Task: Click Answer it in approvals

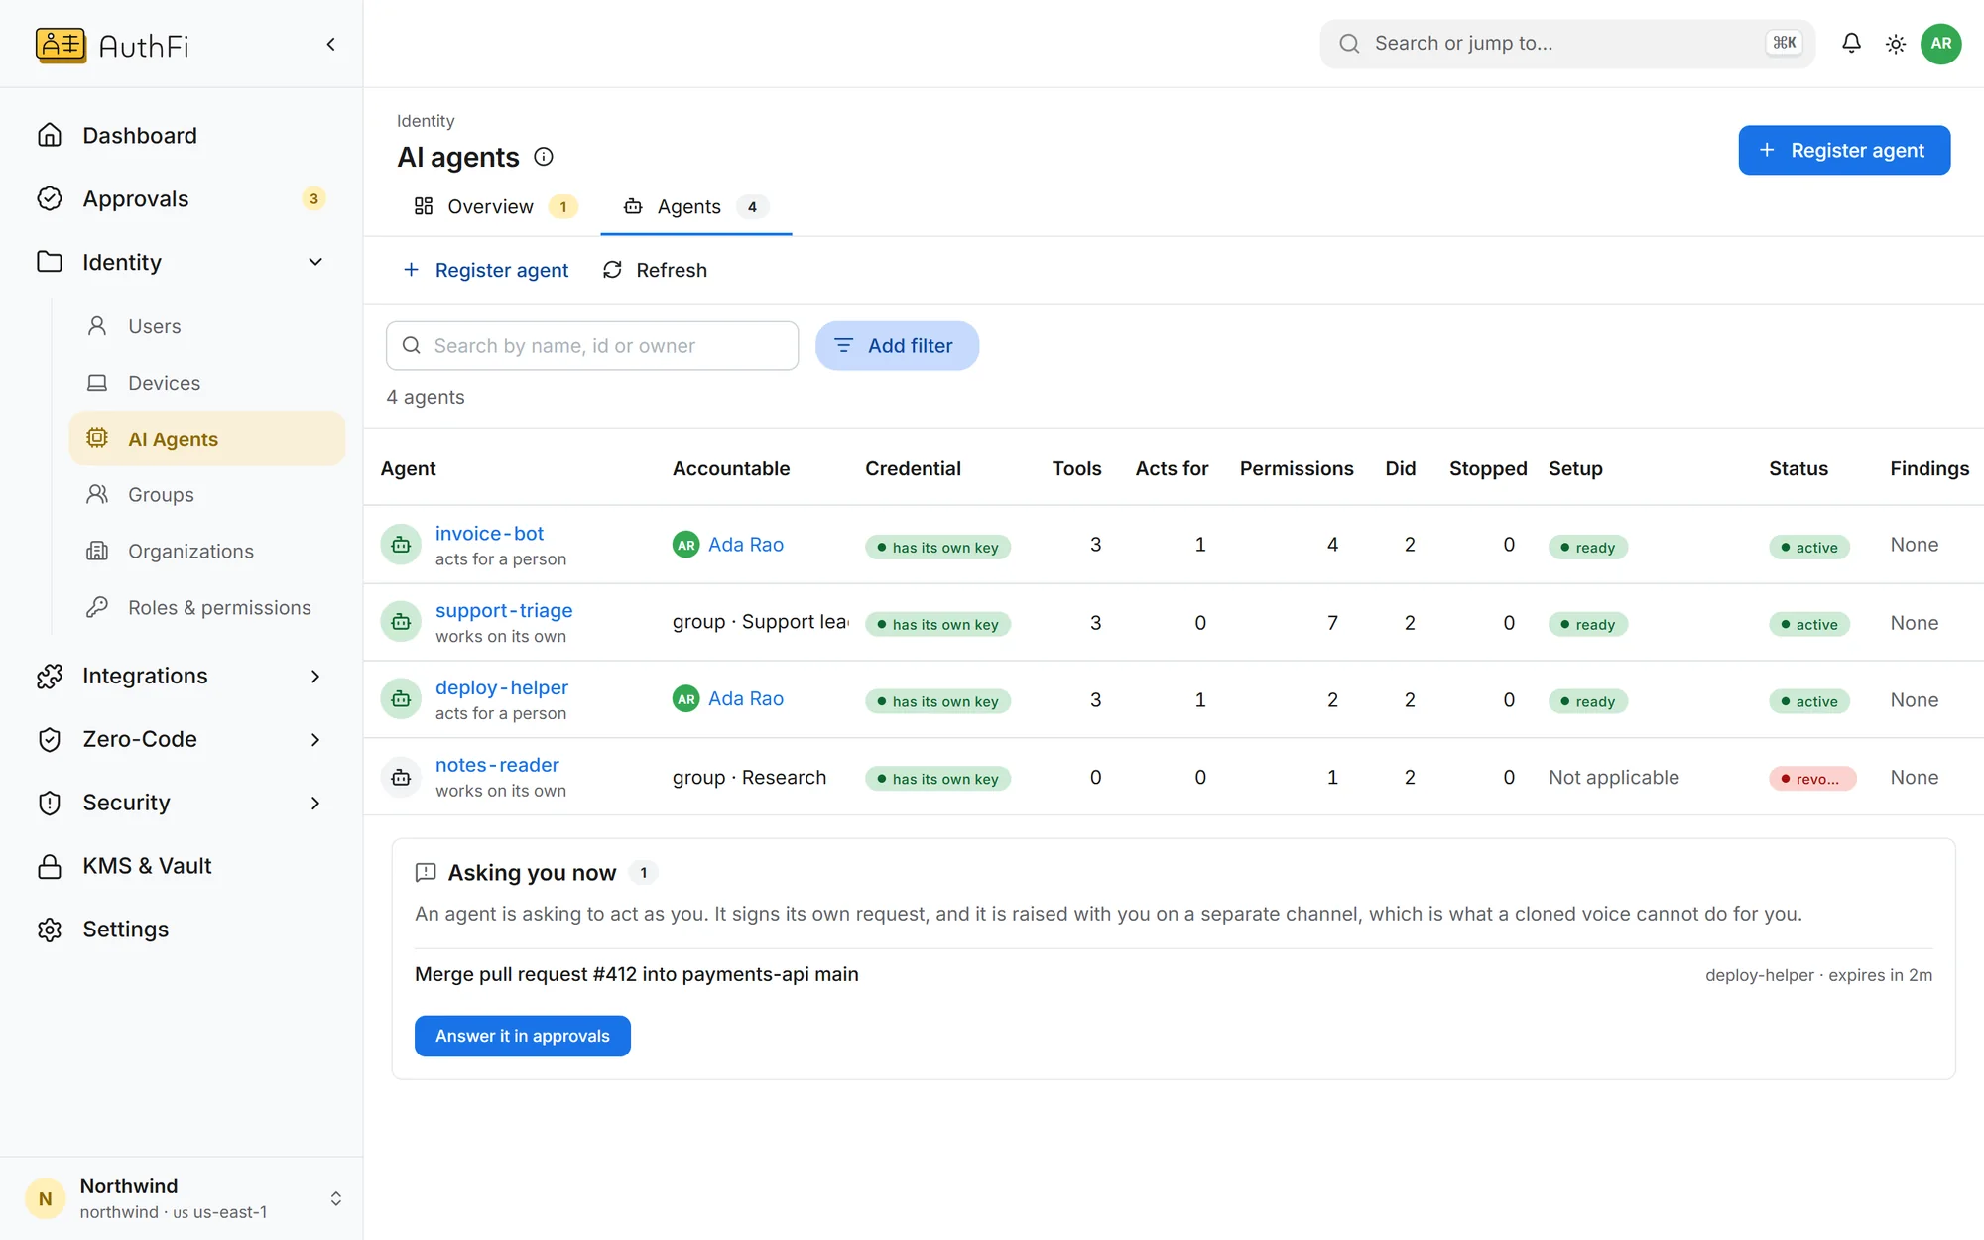Action: point(523,1036)
